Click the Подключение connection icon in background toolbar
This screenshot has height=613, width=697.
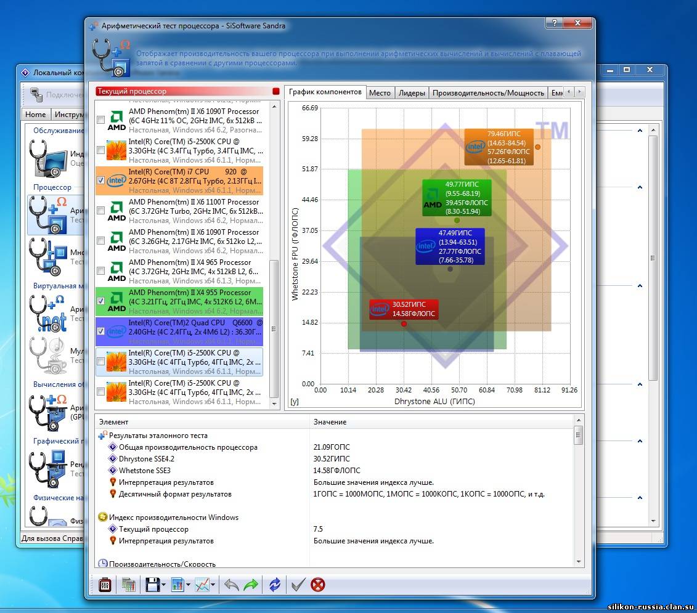(36, 94)
